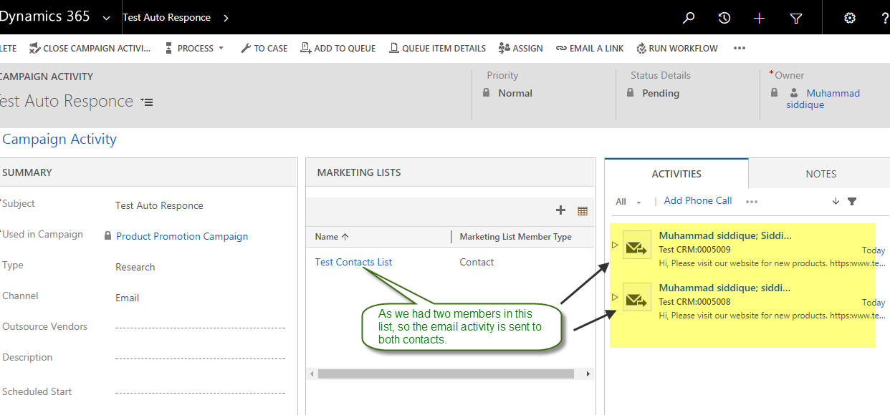This screenshot has width=890, height=415.
Task: Click the Contact member type cell
Action: (x=477, y=262)
